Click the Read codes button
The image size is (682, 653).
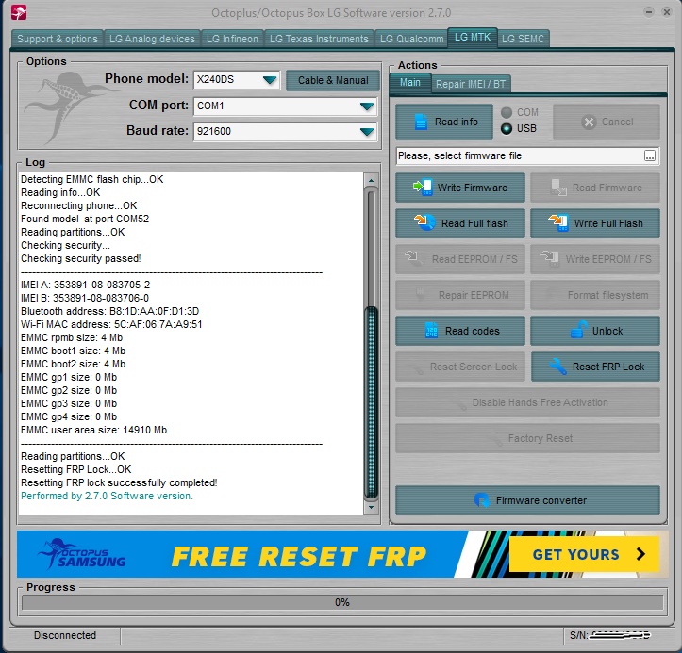460,331
